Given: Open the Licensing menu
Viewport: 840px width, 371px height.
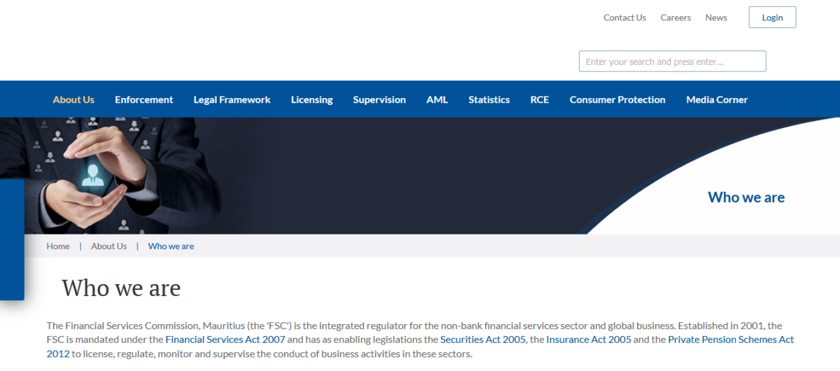Looking at the screenshot, I should 311,99.
